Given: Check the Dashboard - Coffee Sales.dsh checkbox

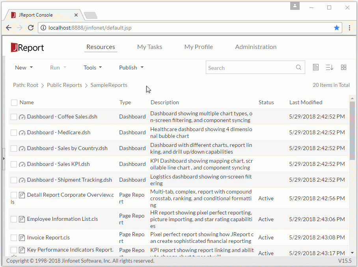Looking at the screenshot, I should click(14, 117).
